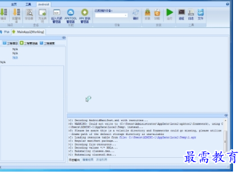The width and height of the screenshot is (242, 172).
Task: Toggle the pin icon on the log output panel
Action: pos(226,115)
